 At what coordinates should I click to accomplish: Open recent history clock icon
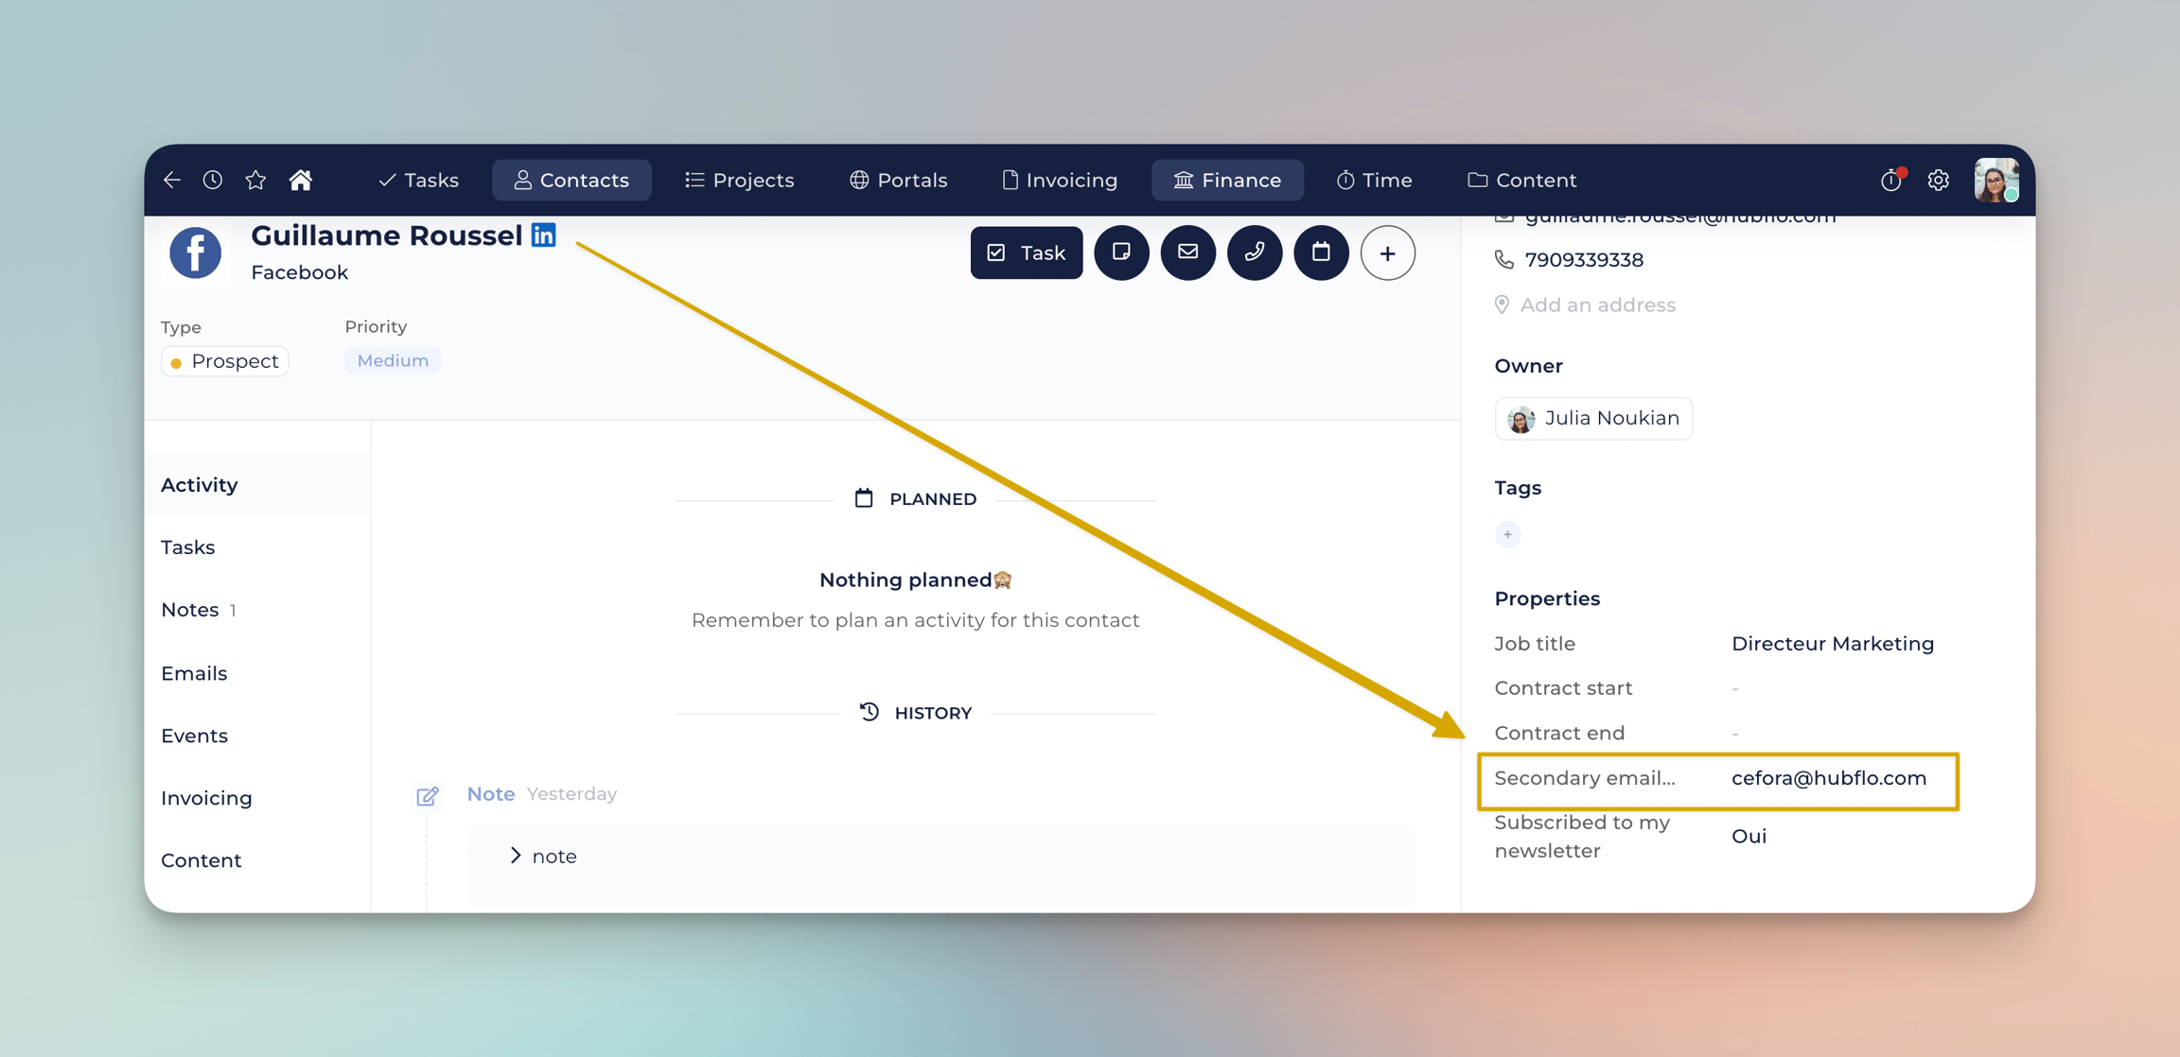[x=213, y=180]
